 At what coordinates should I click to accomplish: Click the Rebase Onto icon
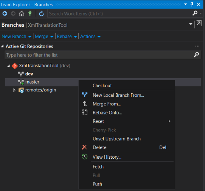click(x=85, y=112)
